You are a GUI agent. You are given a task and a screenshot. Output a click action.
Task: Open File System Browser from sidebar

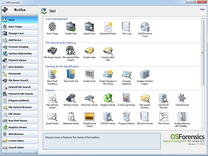(20, 107)
